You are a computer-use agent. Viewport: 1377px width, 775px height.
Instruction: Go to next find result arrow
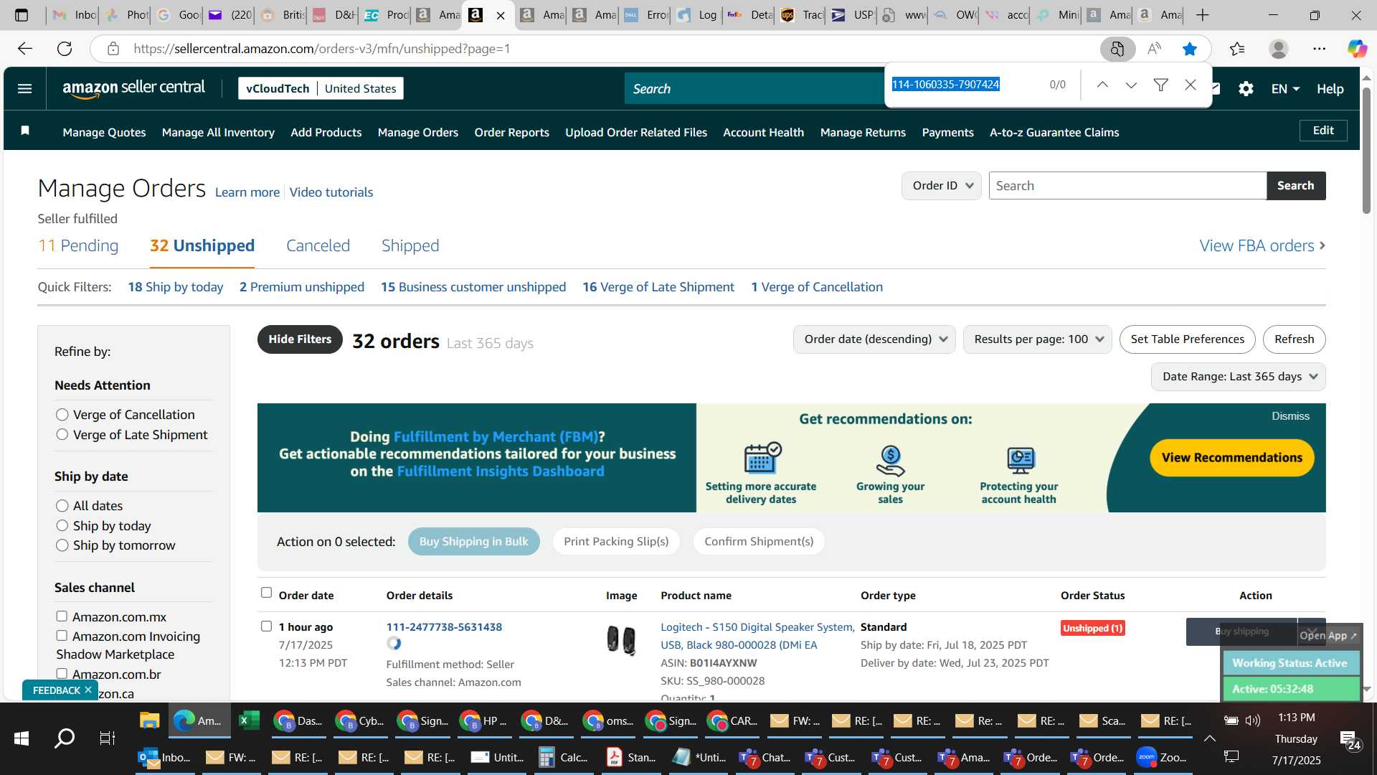pyautogui.click(x=1131, y=85)
